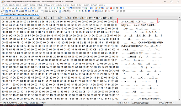Screen dimensions: 181x106
Task: Open the Undo history dropdown arrow
Action: 43,8
